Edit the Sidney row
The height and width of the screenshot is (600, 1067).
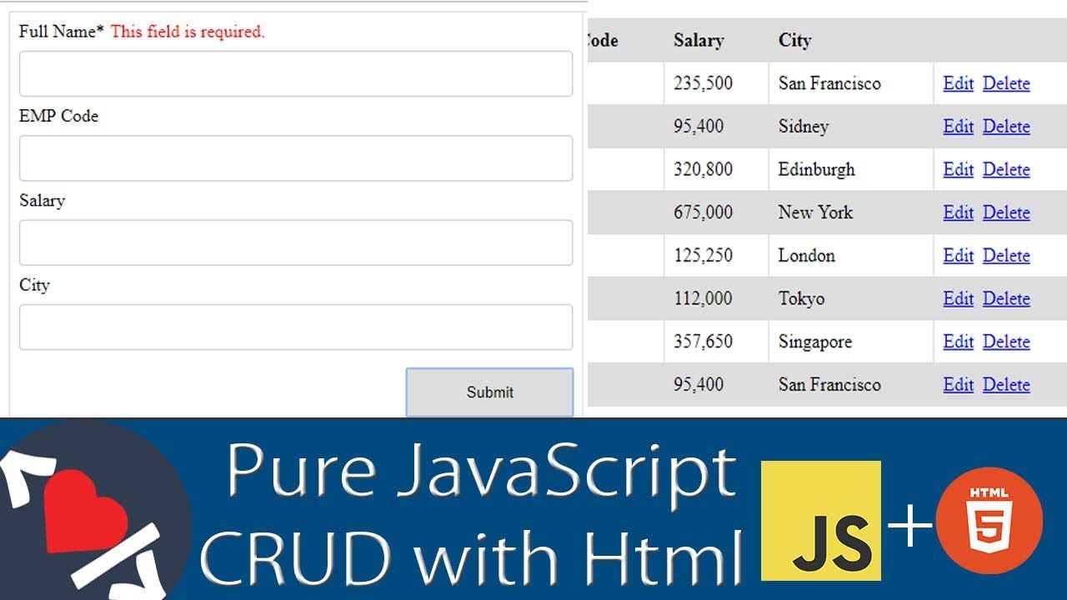point(958,127)
